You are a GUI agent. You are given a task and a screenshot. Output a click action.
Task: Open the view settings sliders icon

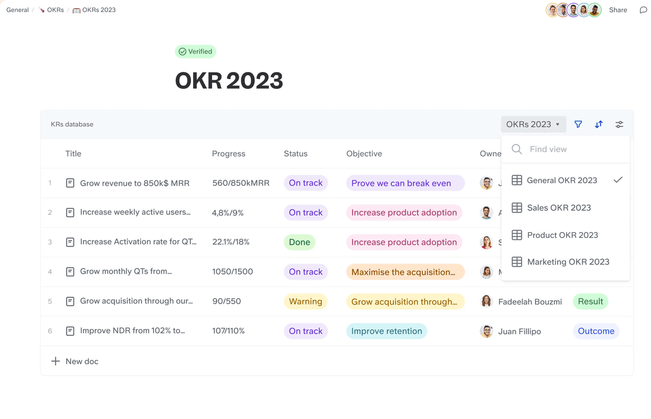619,124
